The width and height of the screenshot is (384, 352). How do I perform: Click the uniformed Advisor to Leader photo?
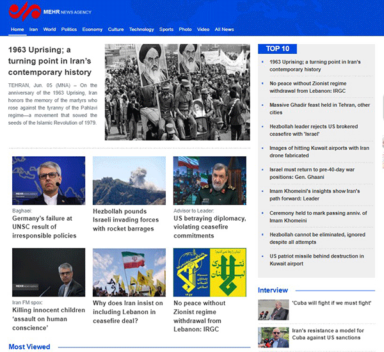click(x=210, y=180)
